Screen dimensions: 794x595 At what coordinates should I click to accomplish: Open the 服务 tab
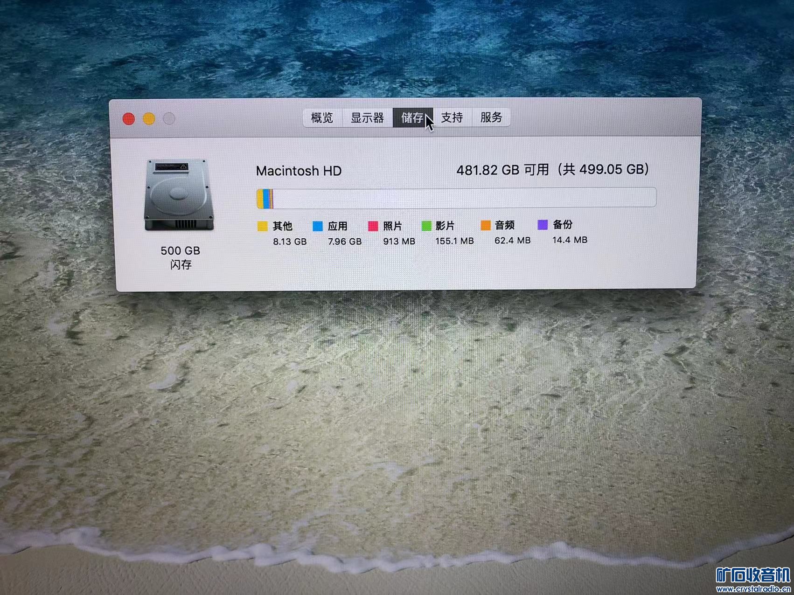click(491, 118)
